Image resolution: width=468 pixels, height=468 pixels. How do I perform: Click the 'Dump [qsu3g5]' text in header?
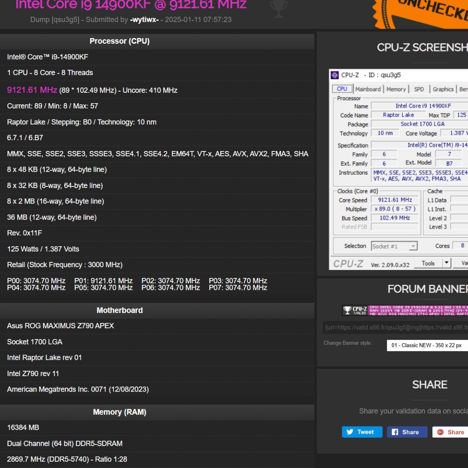point(55,20)
